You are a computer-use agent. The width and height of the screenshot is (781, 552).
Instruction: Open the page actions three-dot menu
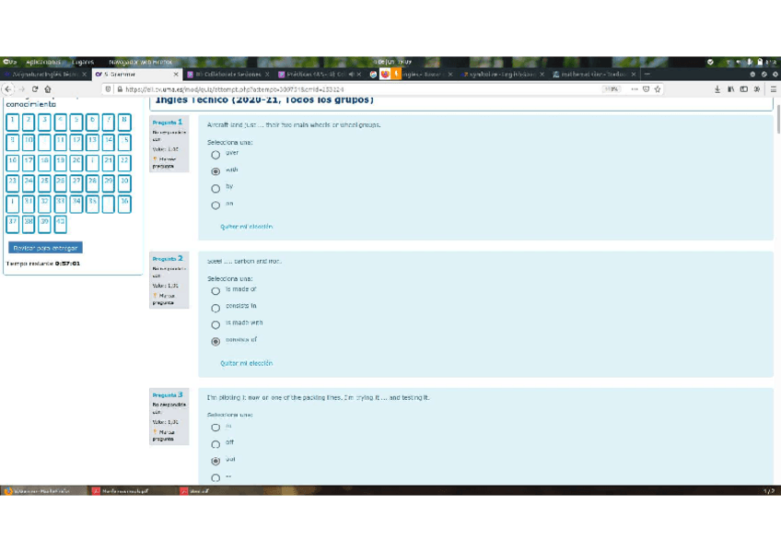(x=634, y=89)
